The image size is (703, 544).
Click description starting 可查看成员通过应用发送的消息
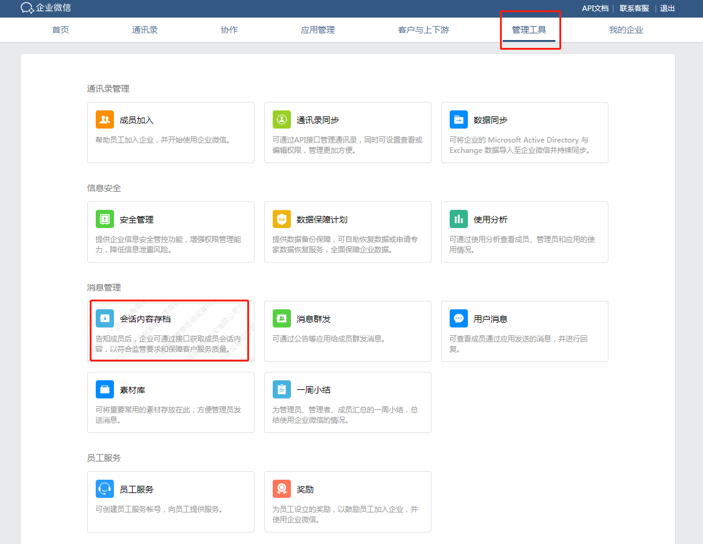(518, 344)
